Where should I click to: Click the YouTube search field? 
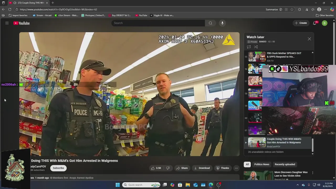[158, 23]
